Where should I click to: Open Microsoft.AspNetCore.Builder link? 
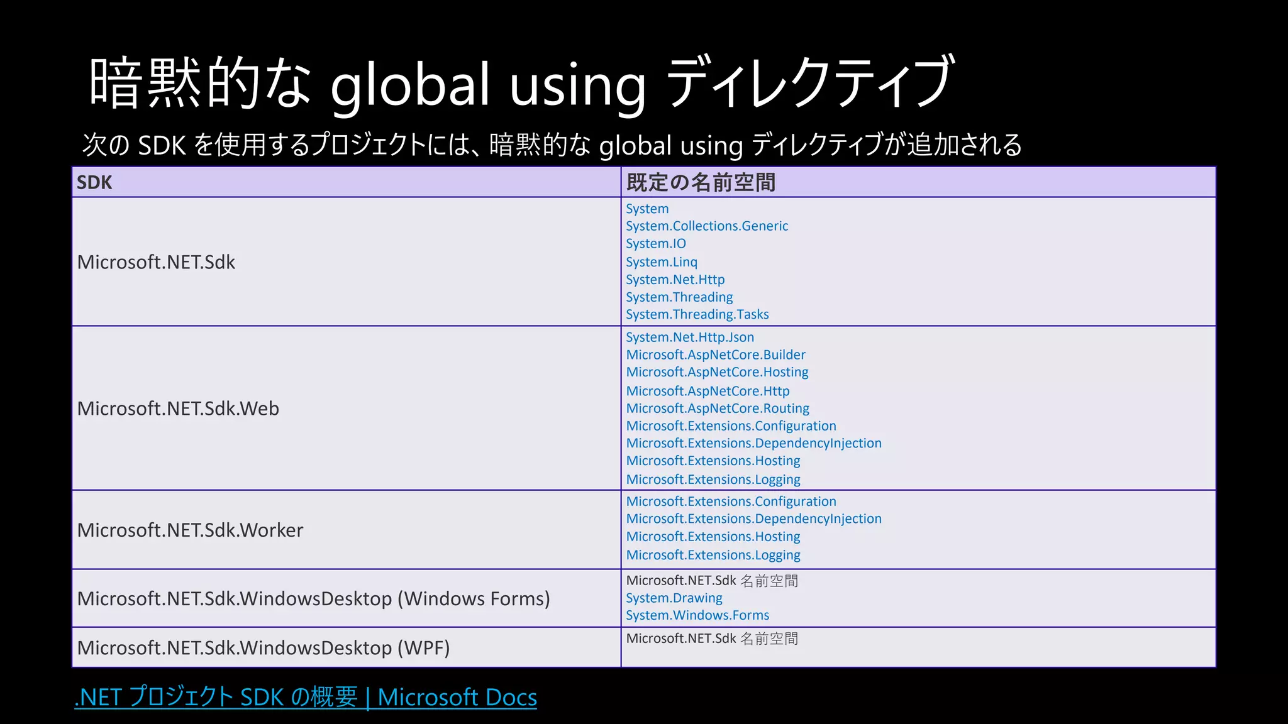[716, 355]
